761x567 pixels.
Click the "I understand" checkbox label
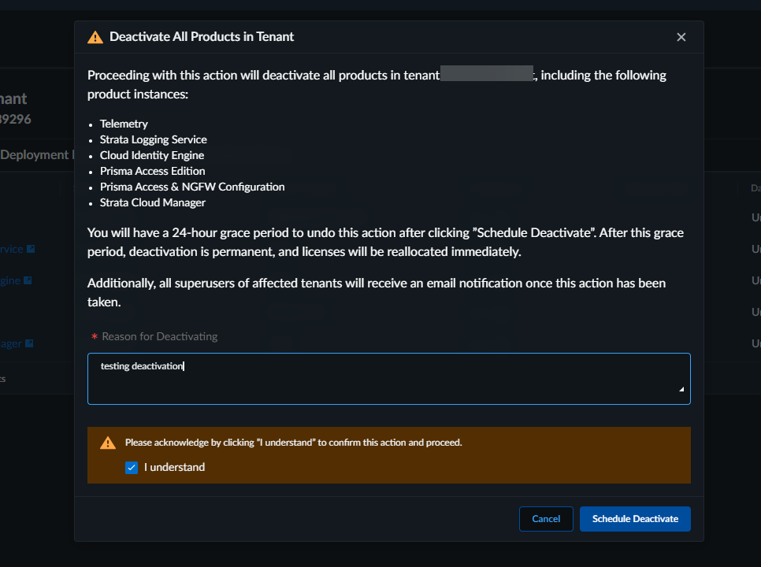174,468
